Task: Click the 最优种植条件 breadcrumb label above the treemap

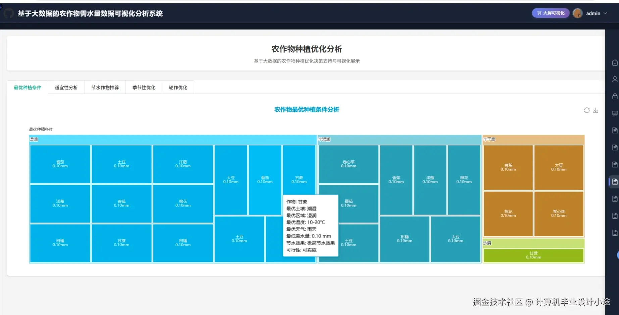Action: [41, 129]
